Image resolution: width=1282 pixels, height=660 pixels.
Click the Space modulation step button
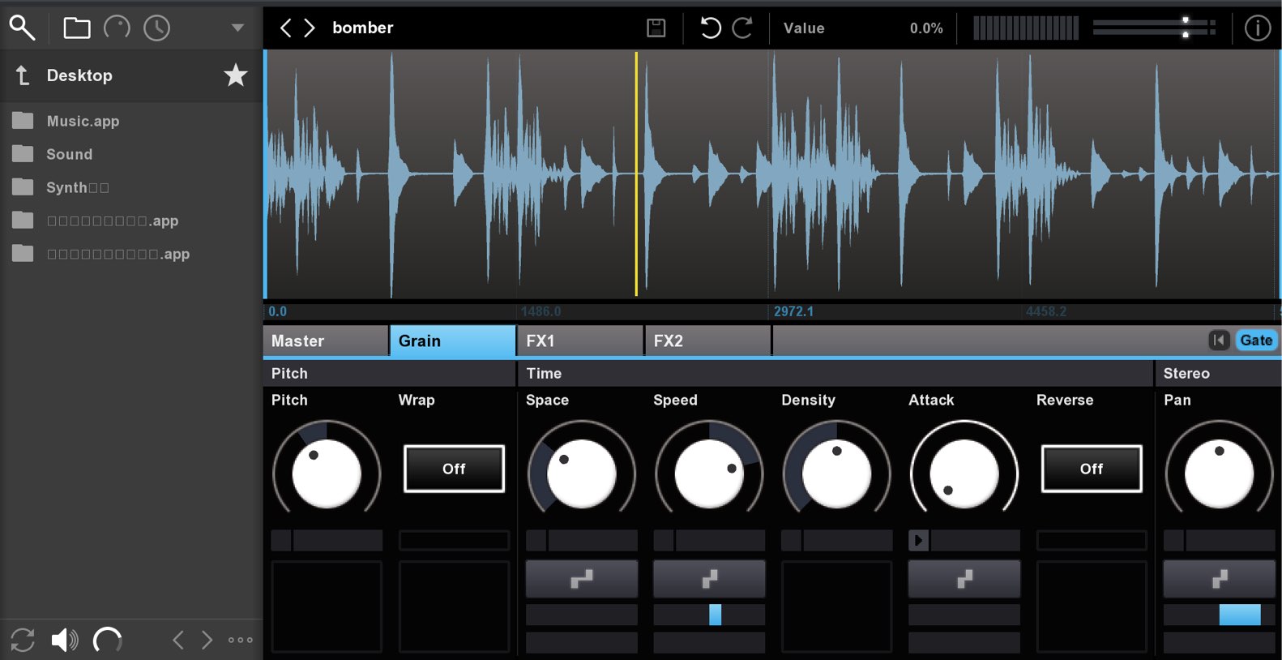coord(582,579)
